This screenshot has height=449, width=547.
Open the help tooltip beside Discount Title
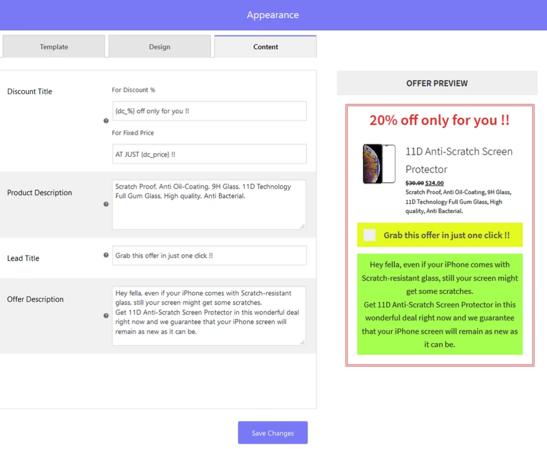(x=106, y=120)
